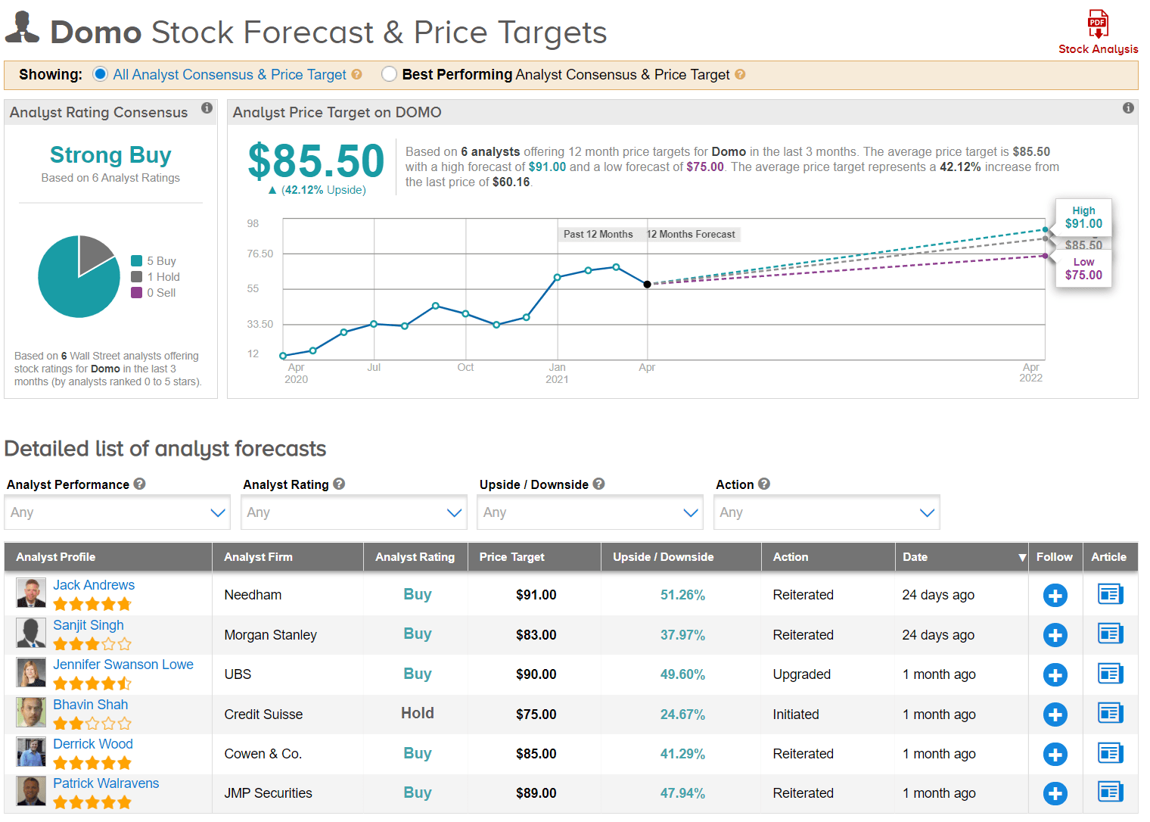Click info icon in Analyst Price Target panel
The width and height of the screenshot is (1150, 822).
pyautogui.click(x=1128, y=108)
